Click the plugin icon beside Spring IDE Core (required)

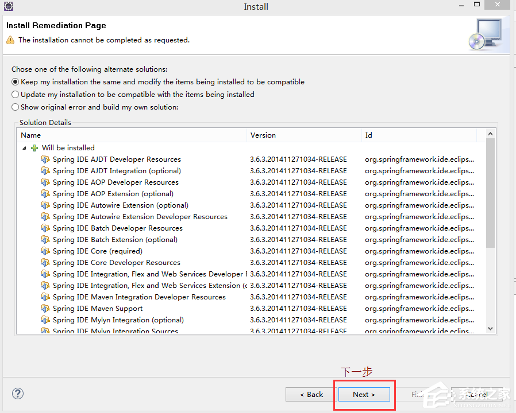[x=46, y=251]
